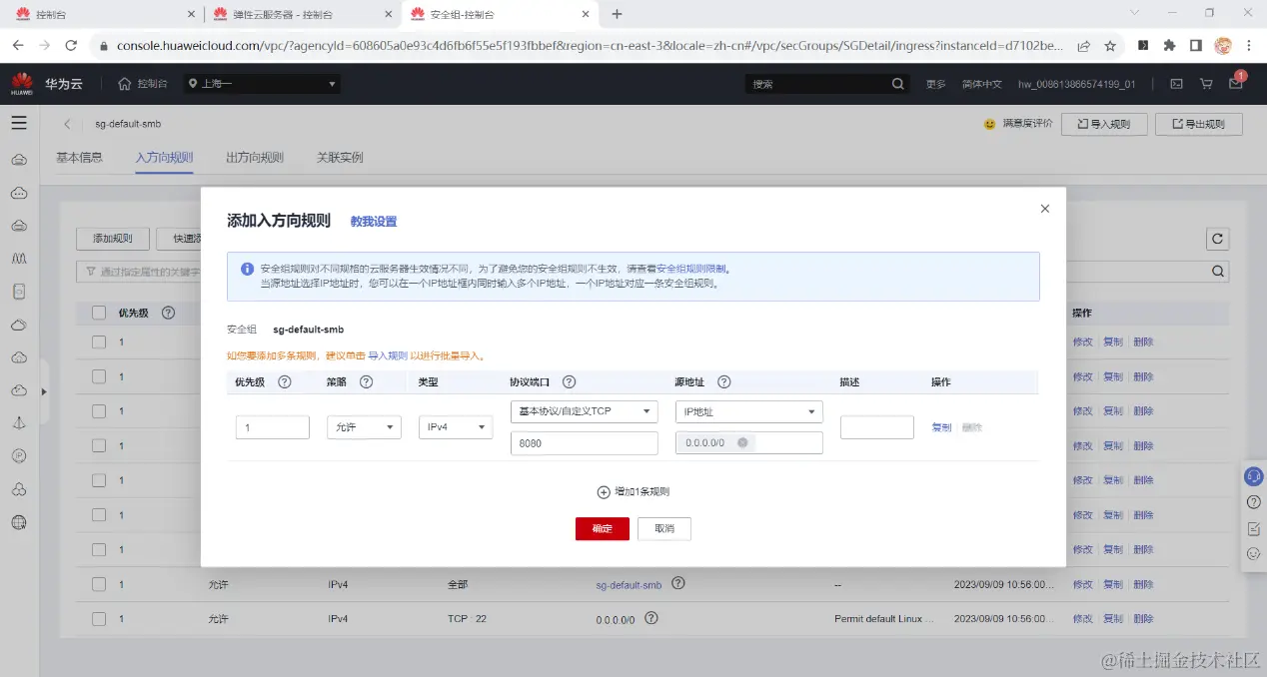This screenshot has height=677, width=1267.
Task: Click help icon next to dialog 优先级
Action: coord(284,381)
